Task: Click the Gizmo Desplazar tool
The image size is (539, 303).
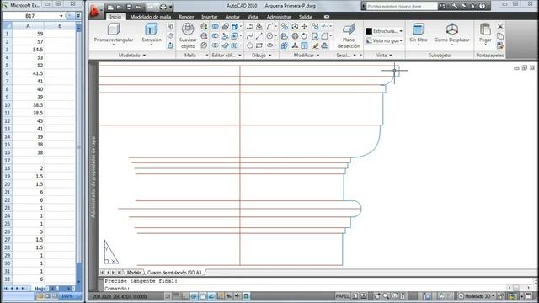Action: point(451,34)
